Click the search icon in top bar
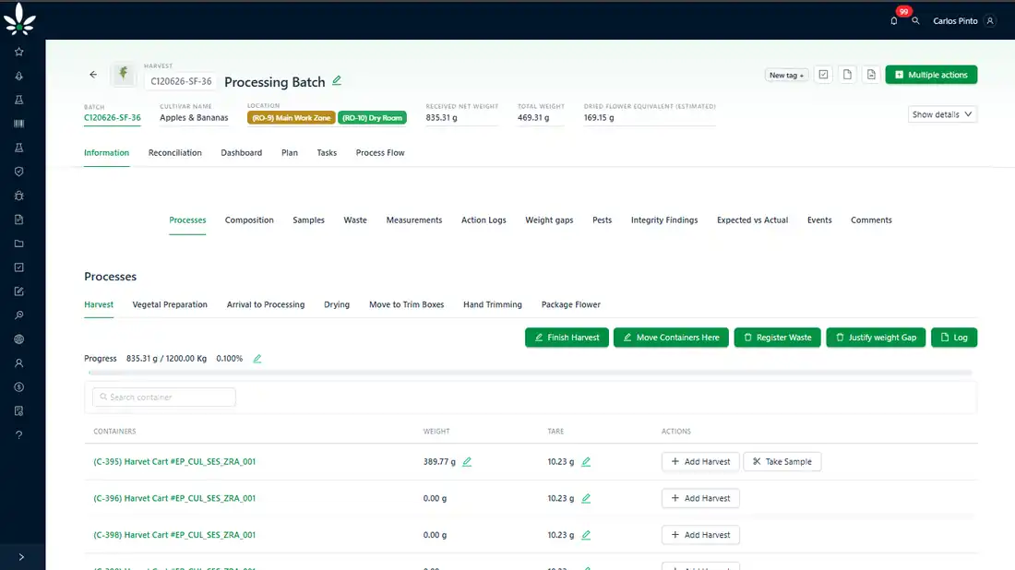 pyautogui.click(x=915, y=20)
